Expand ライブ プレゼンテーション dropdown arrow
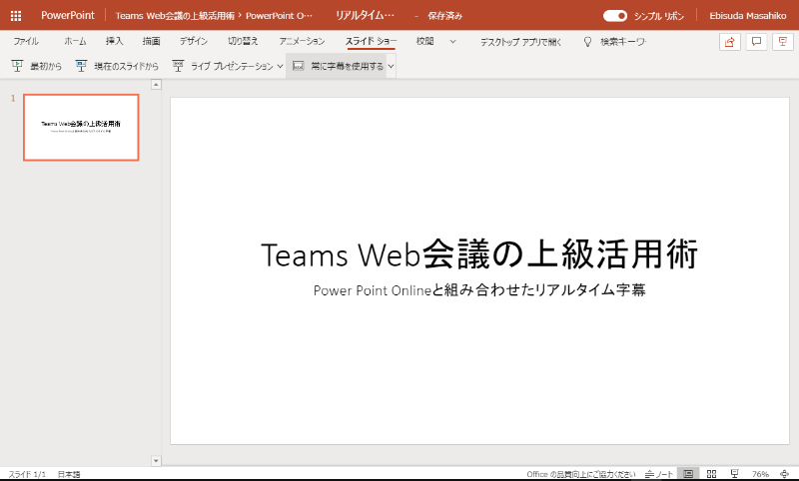The image size is (799, 481). [x=280, y=66]
